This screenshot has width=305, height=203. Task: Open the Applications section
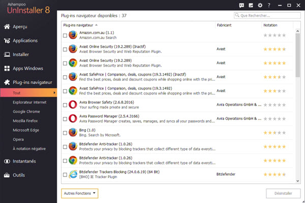(25, 41)
